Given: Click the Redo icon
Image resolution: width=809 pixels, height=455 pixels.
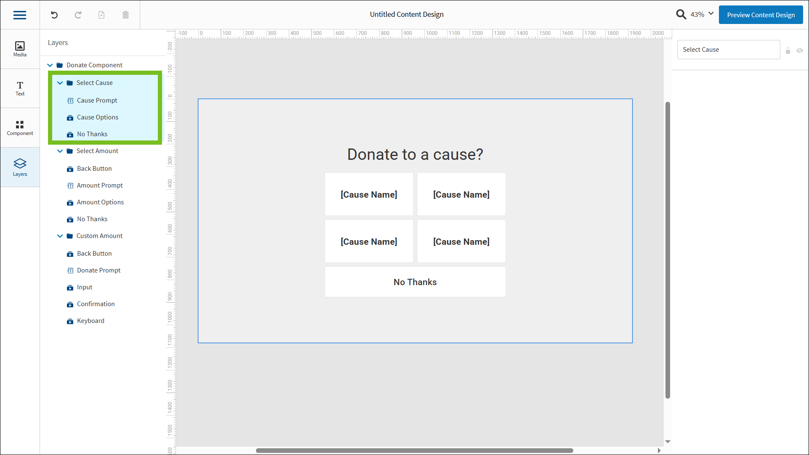Looking at the screenshot, I should coord(78,15).
